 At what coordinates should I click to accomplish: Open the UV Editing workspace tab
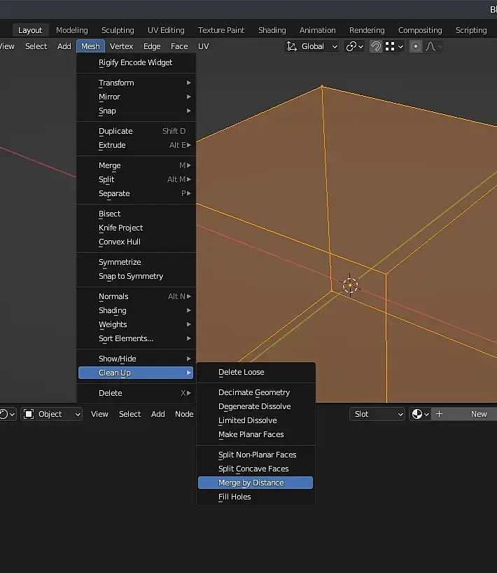(x=166, y=30)
